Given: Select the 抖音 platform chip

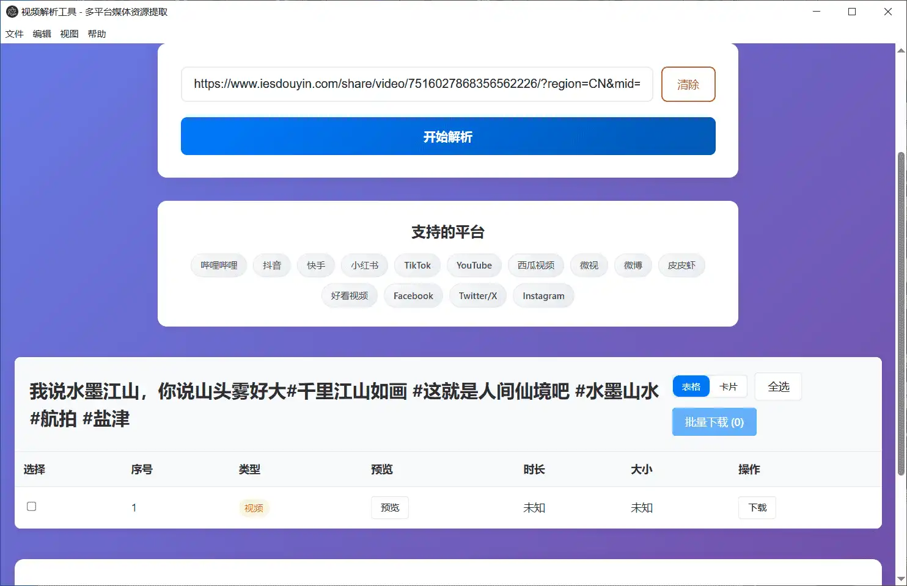Looking at the screenshot, I should point(271,265).
